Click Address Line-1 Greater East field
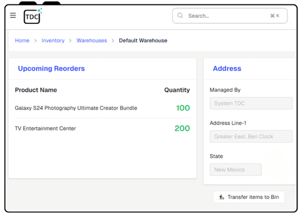This screenshot has height=214, width=302. [251, 137]
